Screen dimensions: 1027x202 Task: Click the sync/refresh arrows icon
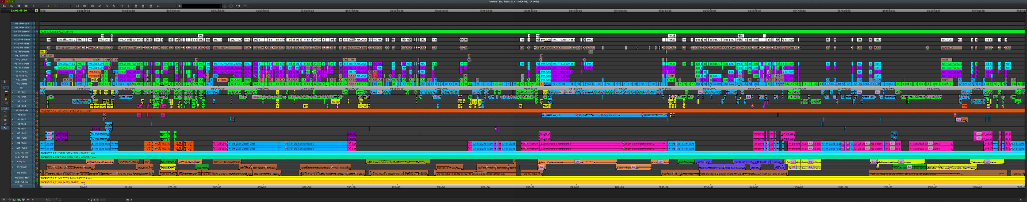(77, 6)
